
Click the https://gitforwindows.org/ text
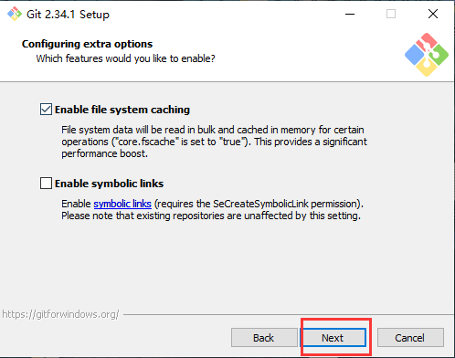pyautogui.click(x=60, y=314)
